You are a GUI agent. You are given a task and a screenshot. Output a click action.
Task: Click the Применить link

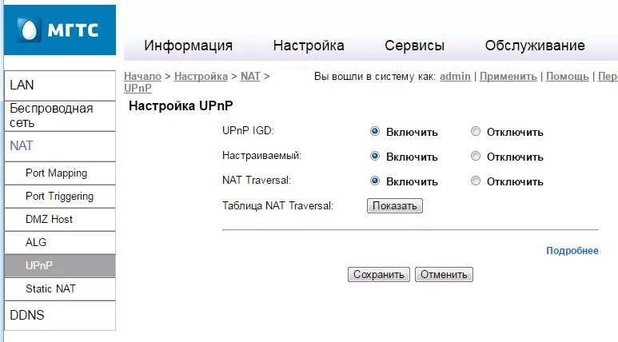click(x=508, y=77)
